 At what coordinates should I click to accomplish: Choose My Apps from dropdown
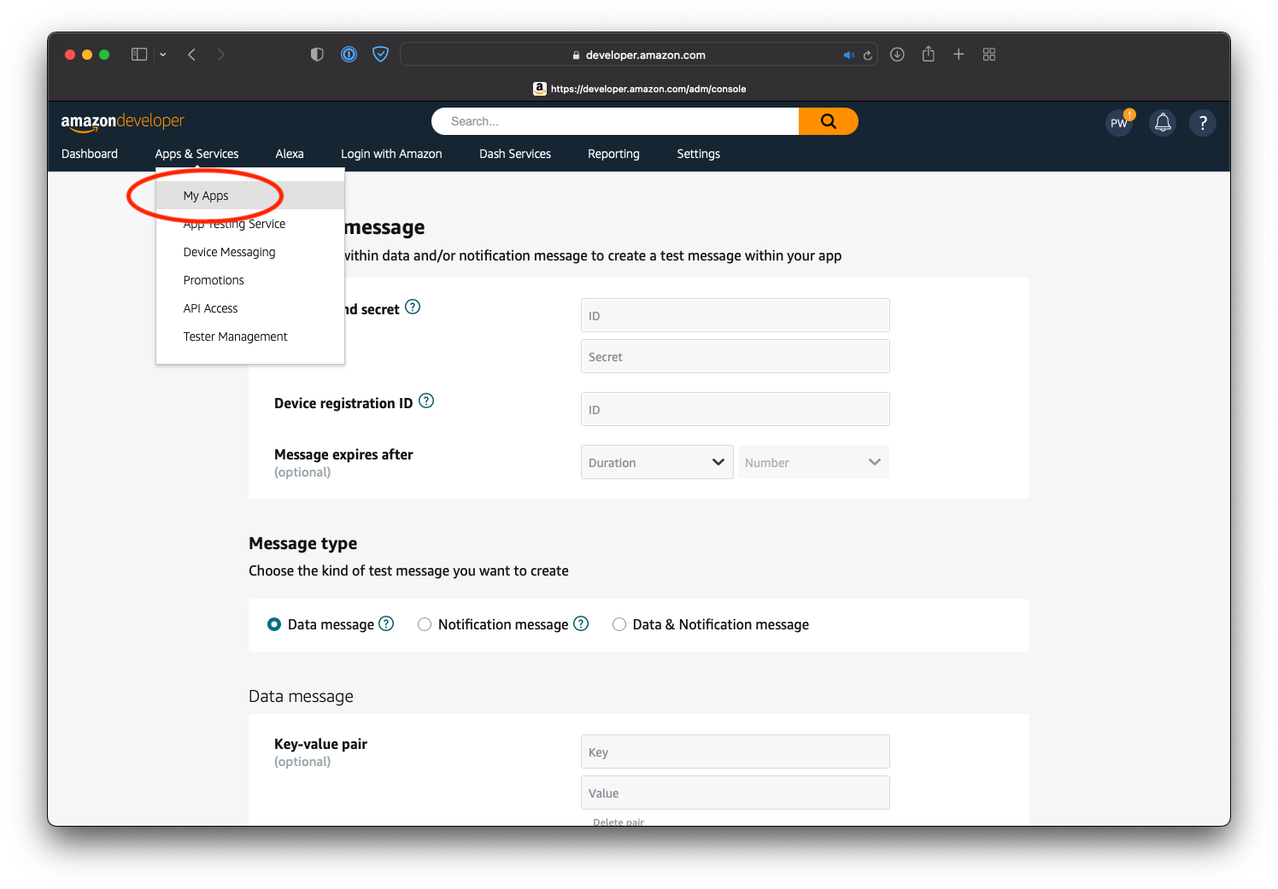250,196
